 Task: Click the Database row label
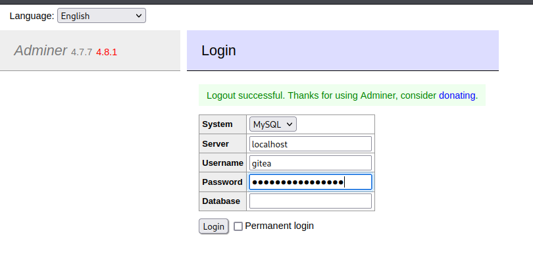point(221,201)
